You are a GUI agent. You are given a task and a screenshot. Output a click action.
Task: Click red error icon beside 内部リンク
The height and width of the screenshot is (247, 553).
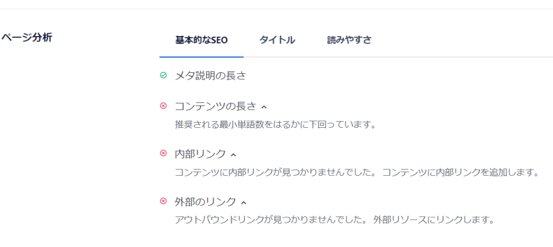[163, 153]
